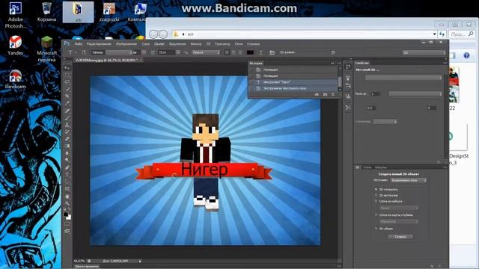Select the Hand tool
The width and height of the screenshot is (479, 269).
point(67,196)
